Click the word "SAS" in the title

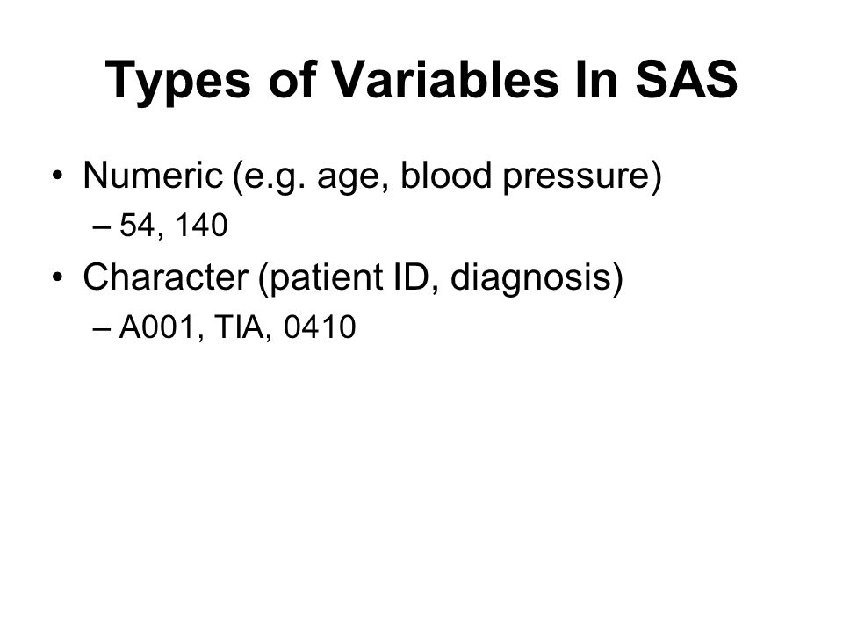[687, 80]
